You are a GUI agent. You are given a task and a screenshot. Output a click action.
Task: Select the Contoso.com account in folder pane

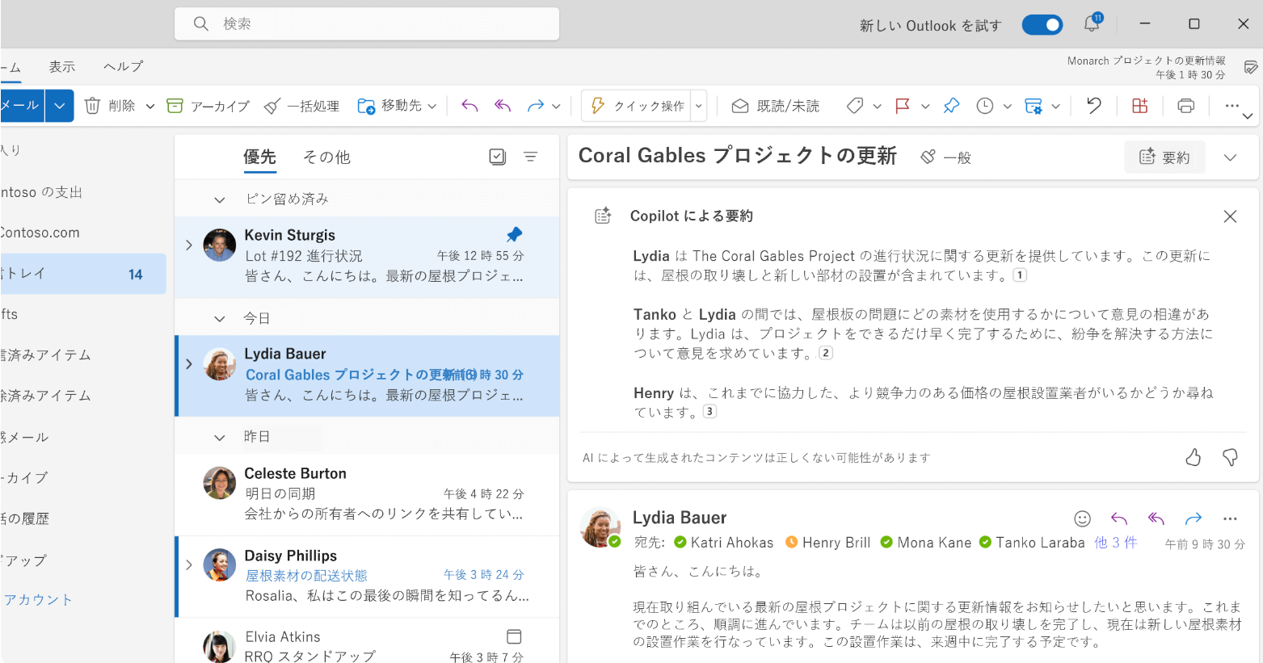[40, 233]
